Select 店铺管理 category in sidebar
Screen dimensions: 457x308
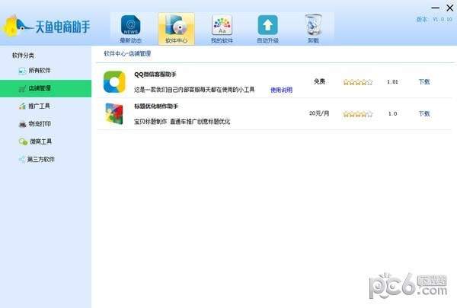[x=40, y=88]
